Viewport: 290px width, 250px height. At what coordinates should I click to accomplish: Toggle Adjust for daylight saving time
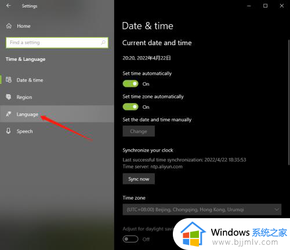[x=130, y=239]
